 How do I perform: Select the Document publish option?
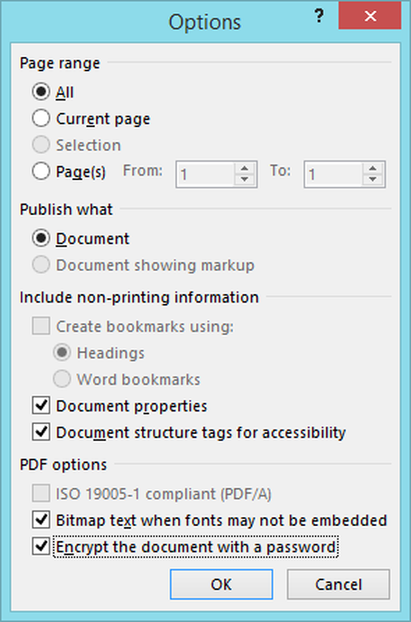tap(41, 239)
